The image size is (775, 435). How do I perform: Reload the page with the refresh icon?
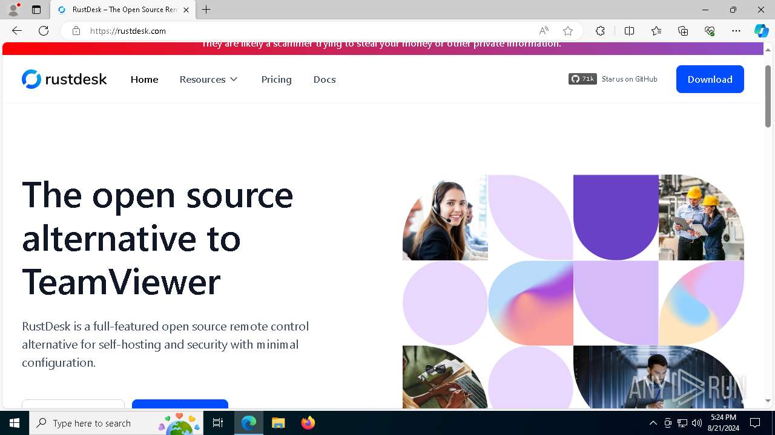tap(44, 31)
